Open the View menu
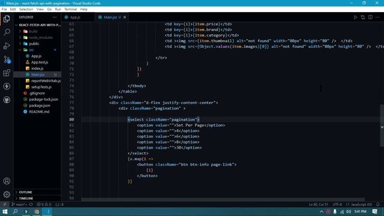 (40, 10)
